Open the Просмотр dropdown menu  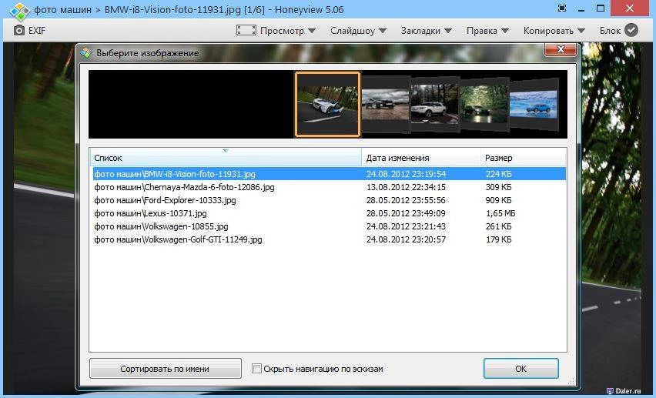pyautogui.click(x=288, y=31)
